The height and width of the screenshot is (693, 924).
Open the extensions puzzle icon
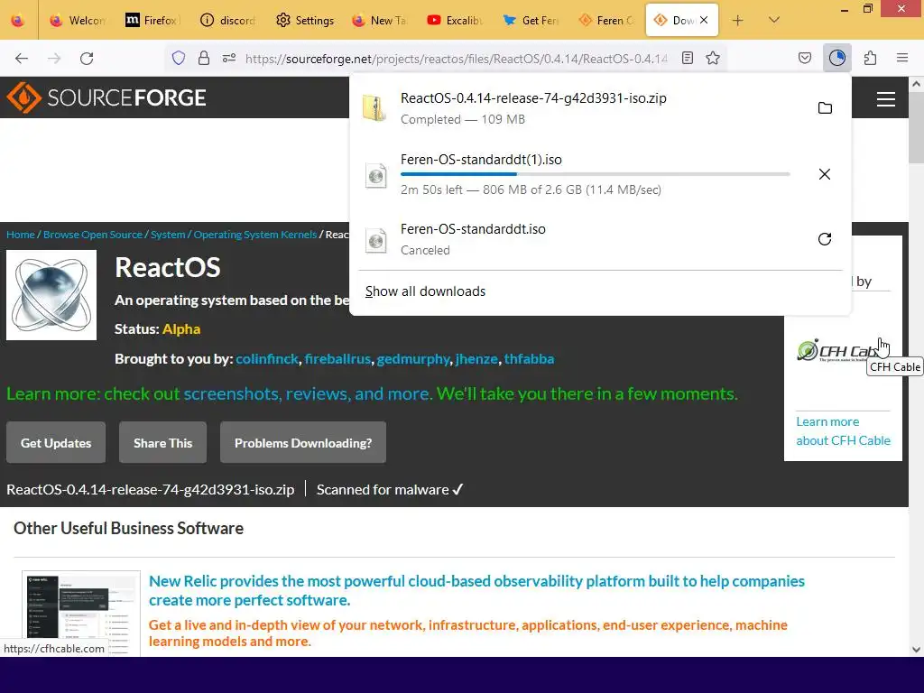pos(871,58)
